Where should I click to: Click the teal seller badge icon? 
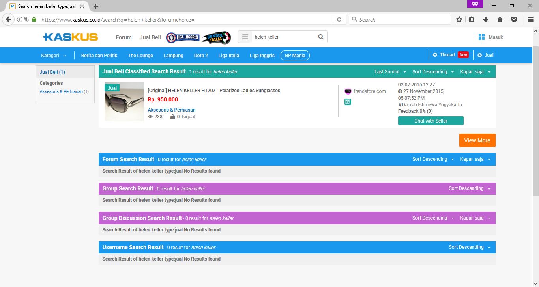click(348, 102)
